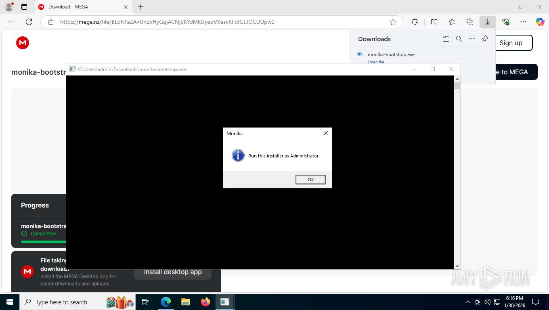Close the Download - MEGA tab
The height and width of the screenshot is (310, 549).
tap(126, 7)
